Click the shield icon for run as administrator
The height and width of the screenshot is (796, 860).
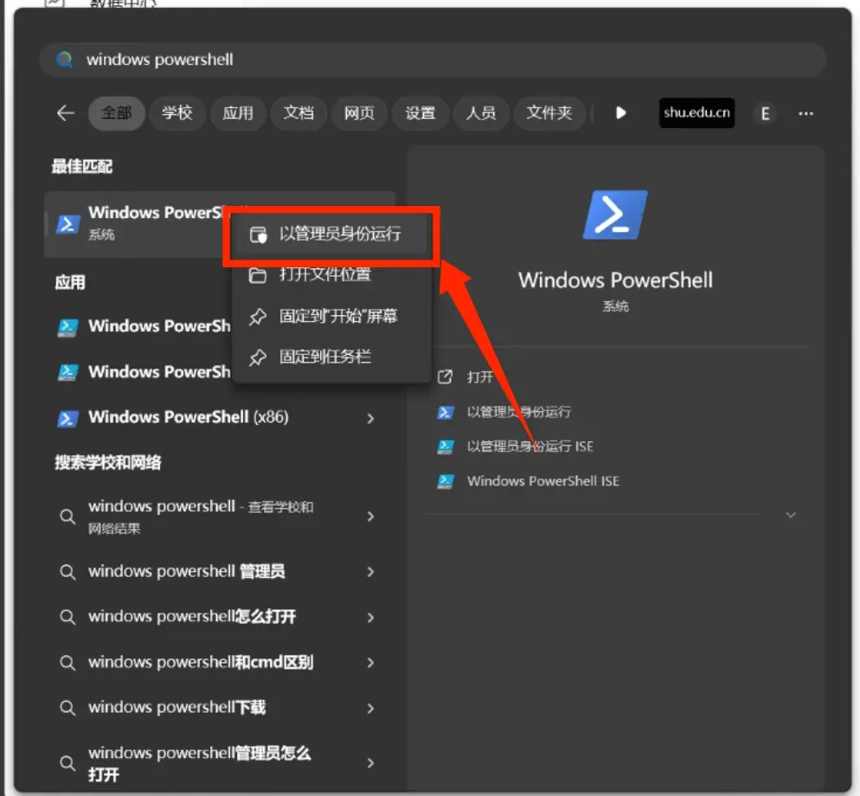coord(258,234)
